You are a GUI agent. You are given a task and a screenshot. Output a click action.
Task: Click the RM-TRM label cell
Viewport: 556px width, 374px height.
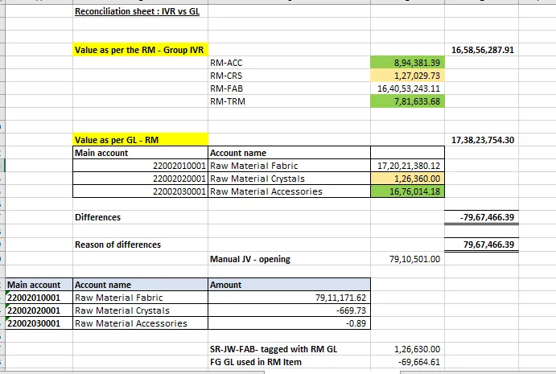coord(289,101)
